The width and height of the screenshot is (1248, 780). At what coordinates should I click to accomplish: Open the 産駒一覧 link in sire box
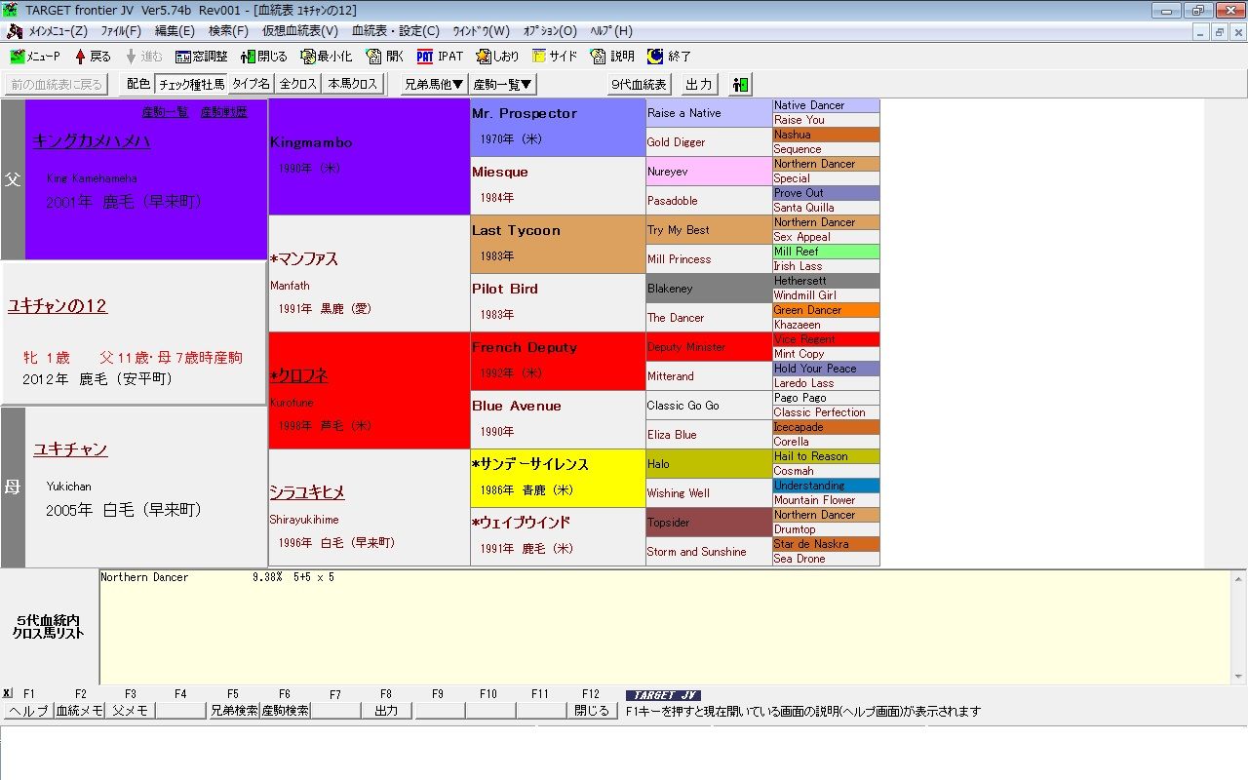coord(165,112)
